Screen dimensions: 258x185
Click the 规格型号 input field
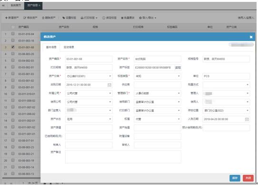tap(226, 59)
